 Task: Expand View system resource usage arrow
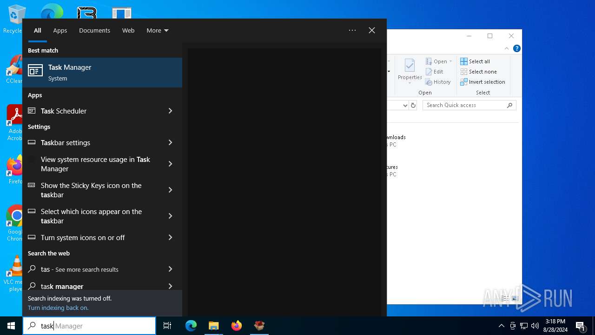(x=170, y=164)
